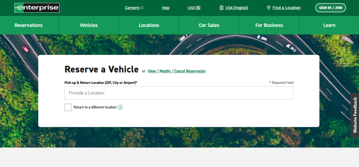Viewport: 359px width, 167px height.
Task: Click the globe icon next to USA (English)
Action: pyautogui.click(x=222, y=8)
